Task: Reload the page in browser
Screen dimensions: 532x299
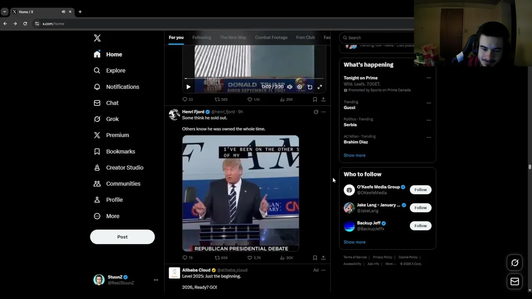Action: (x=25, y=24)
